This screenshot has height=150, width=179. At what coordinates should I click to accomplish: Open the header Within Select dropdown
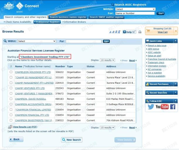(135, 9)
